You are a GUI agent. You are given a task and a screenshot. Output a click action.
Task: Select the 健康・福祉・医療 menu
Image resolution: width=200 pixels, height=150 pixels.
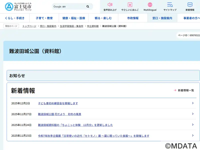[x=74, y=18]
